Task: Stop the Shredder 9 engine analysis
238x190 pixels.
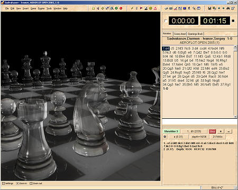Action: point(212,131)
